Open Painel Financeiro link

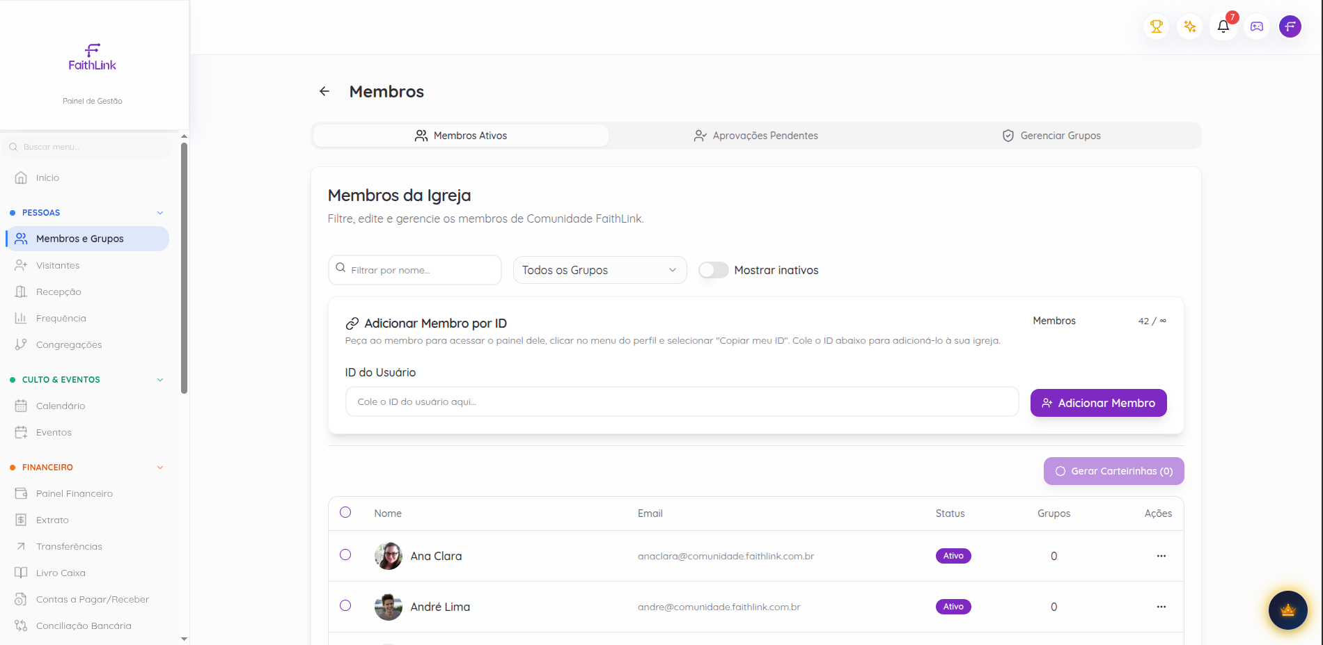click(88, 493)
